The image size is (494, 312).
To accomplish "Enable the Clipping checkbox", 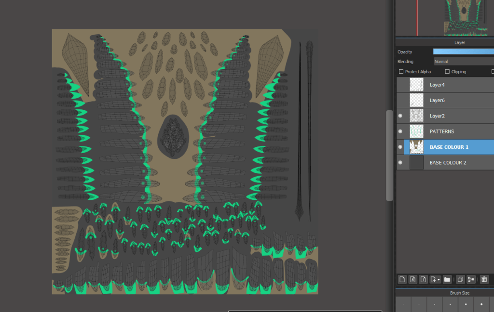I will coord(447,72).
